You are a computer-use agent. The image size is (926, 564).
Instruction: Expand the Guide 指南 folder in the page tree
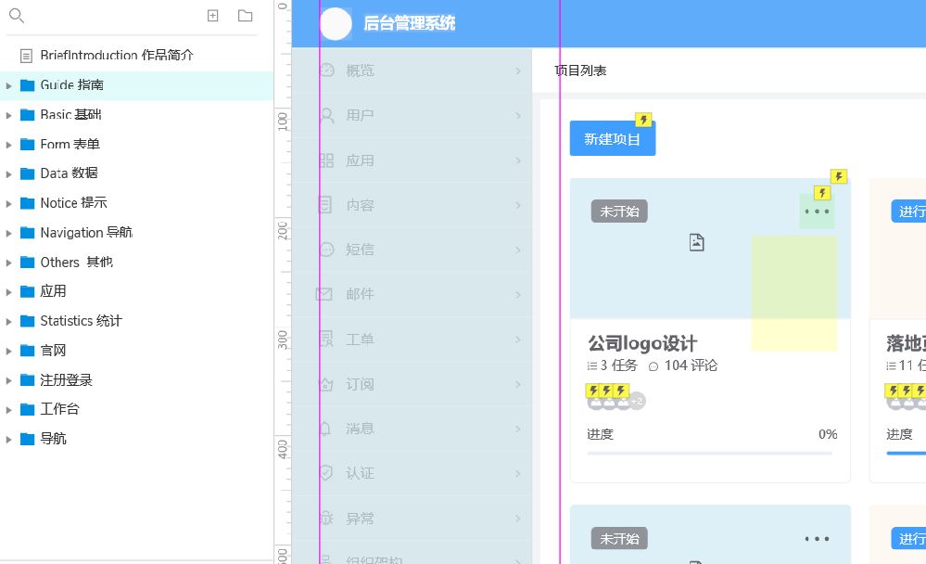click(x=12, y=85)
